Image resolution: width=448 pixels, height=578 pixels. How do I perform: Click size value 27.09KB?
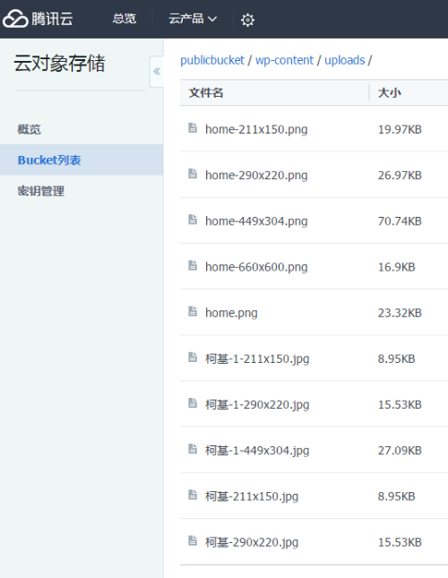(x=400, y=451)
